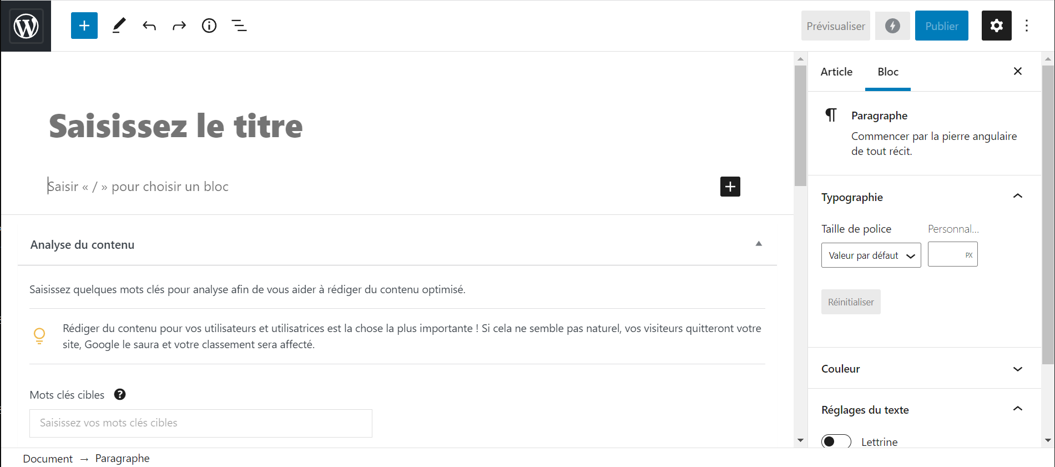
Task: Open the list view outline icon
Action: (239, 26)
